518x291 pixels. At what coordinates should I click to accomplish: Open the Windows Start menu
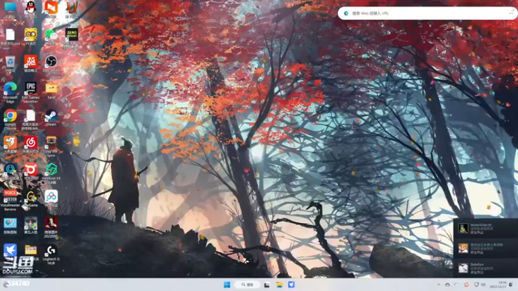click(227, 285)
